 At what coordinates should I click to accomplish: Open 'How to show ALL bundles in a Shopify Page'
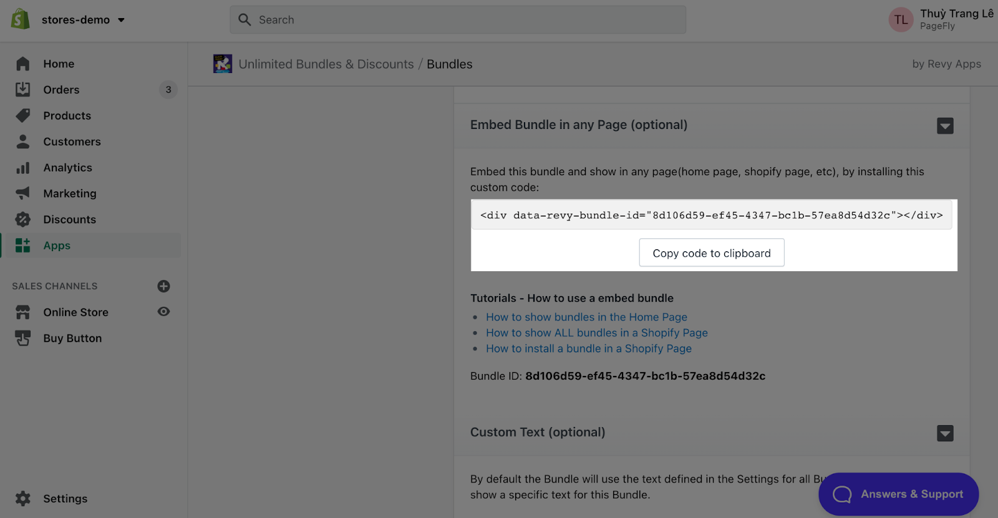click(597, 333)
